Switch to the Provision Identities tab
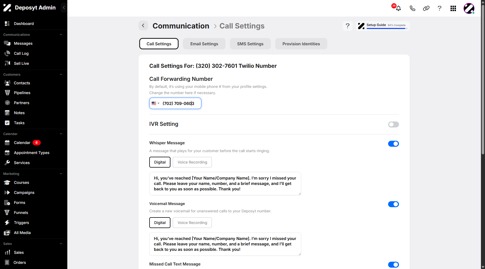This screenshot has width=485, height=269. (x=301, y=44)
